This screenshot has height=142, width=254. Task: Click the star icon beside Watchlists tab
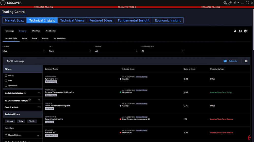pyautogui.click(x=55, y=38)
